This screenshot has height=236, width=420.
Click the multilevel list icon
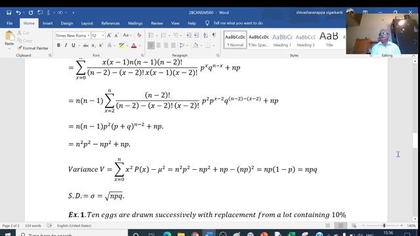point(176,35)
